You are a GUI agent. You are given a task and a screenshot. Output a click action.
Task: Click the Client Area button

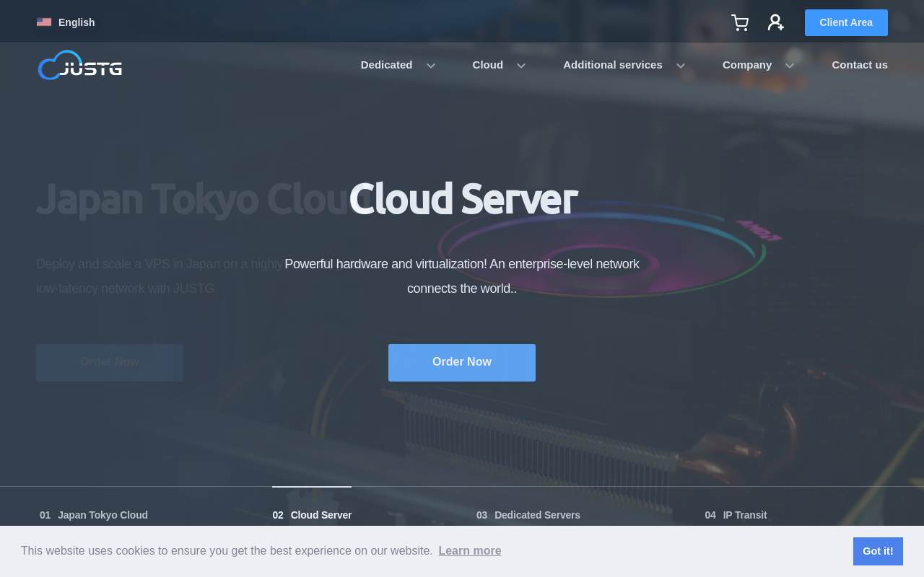846,22
